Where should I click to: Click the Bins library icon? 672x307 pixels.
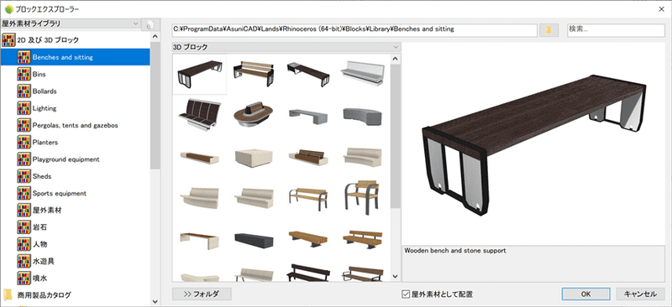(x=24, y=74)
